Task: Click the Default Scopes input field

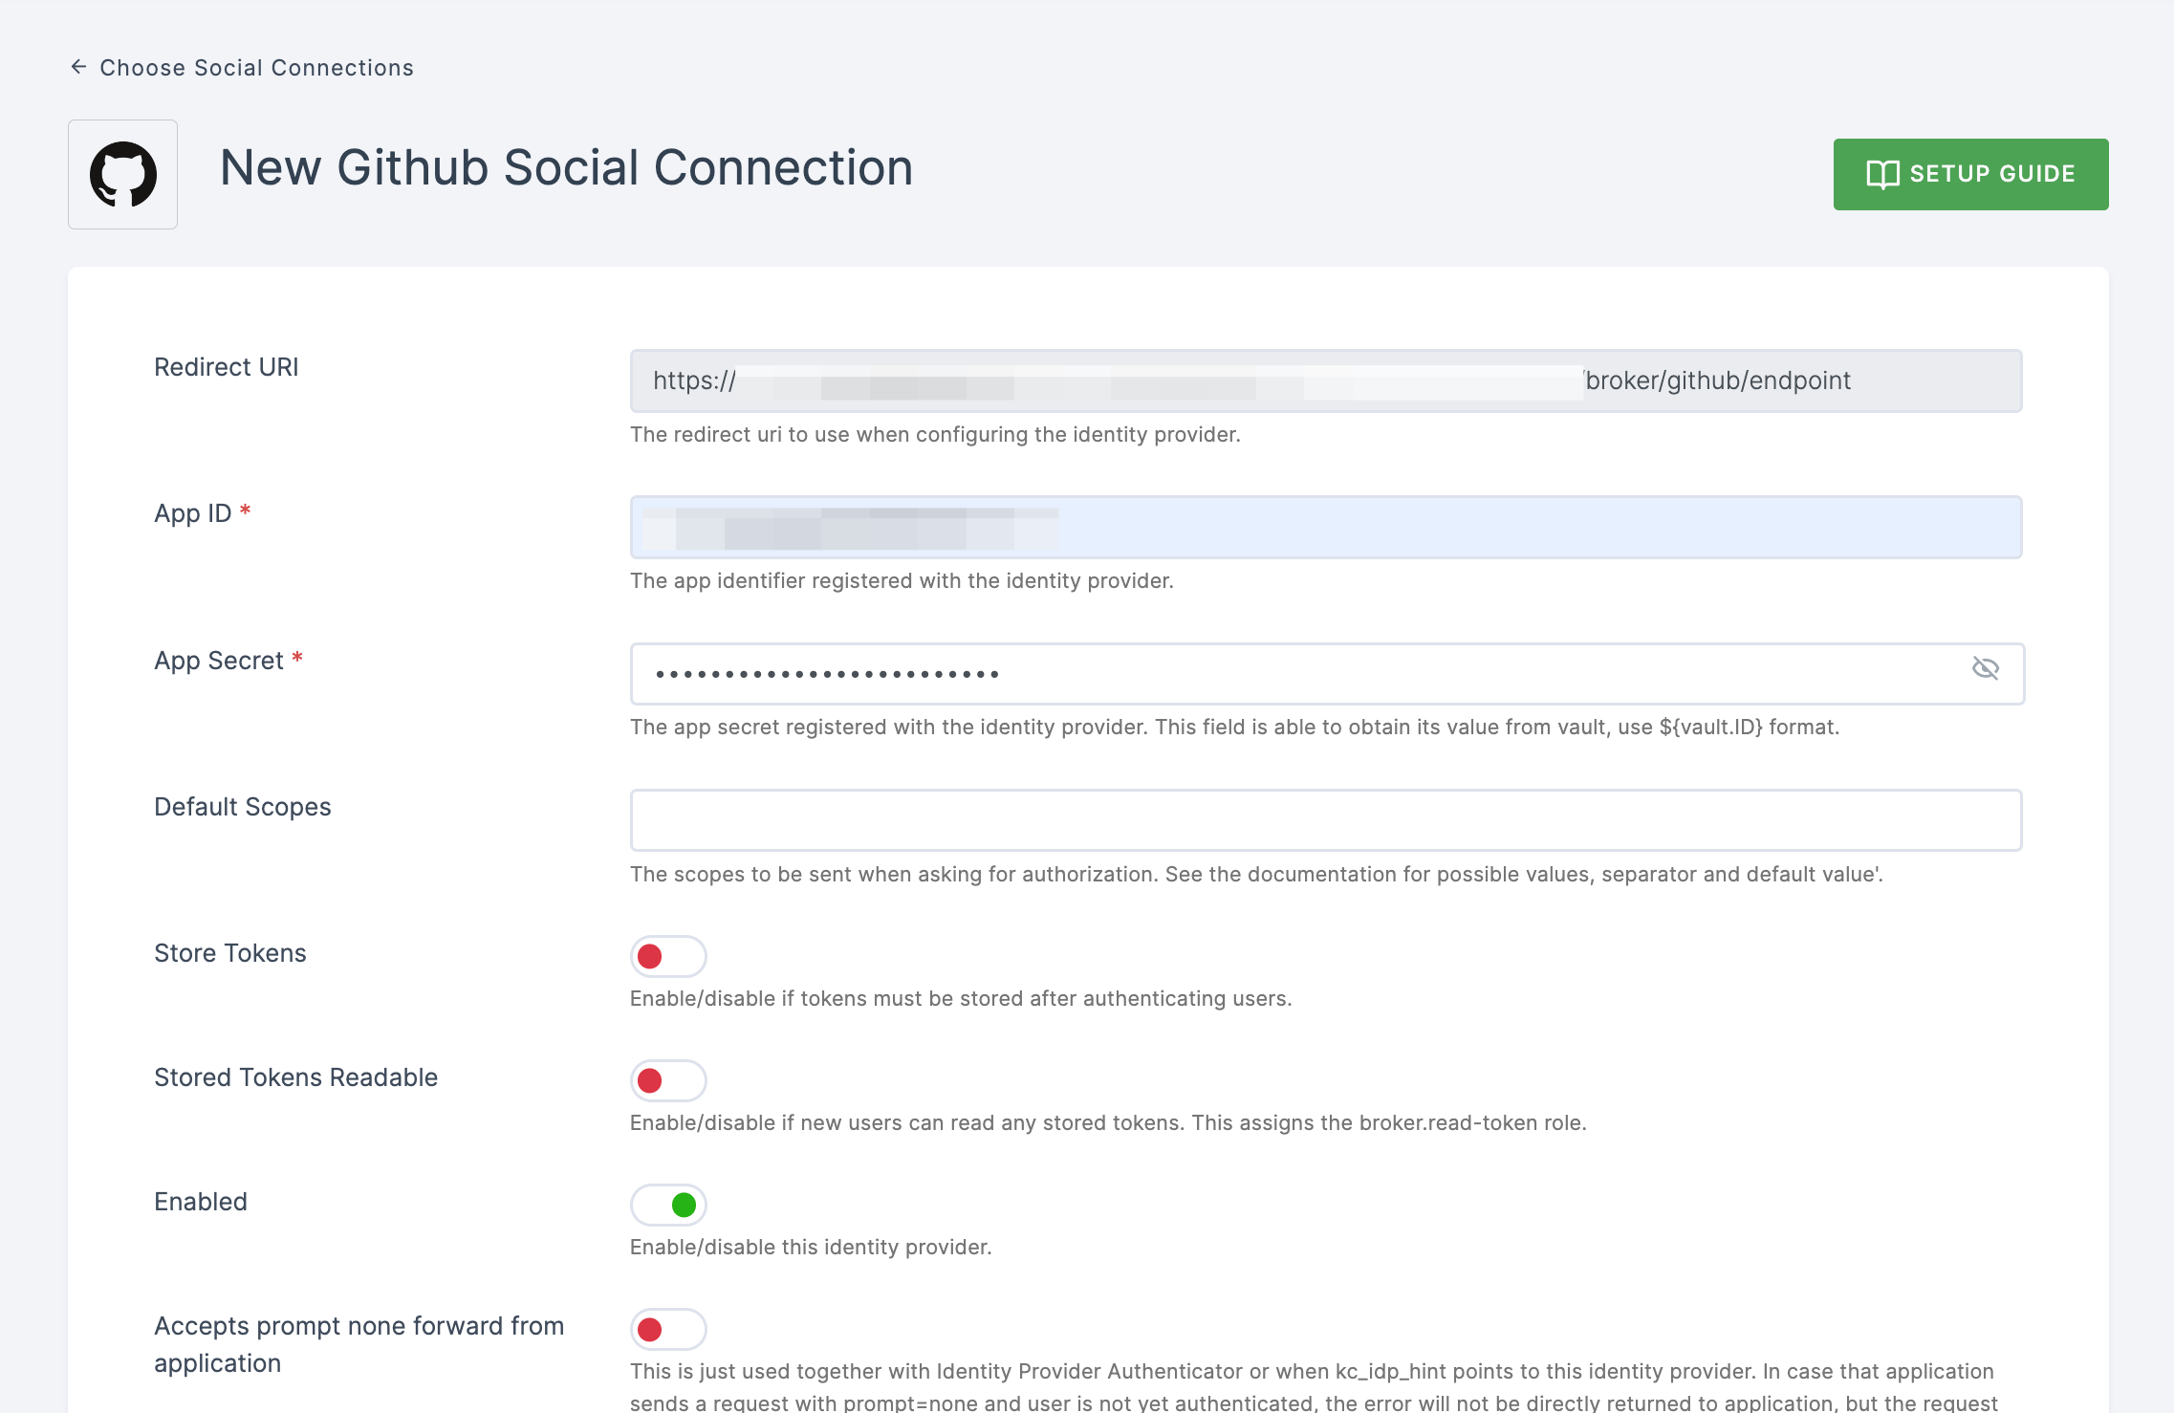Action: pyautogui.click(x=1326, y=820)
